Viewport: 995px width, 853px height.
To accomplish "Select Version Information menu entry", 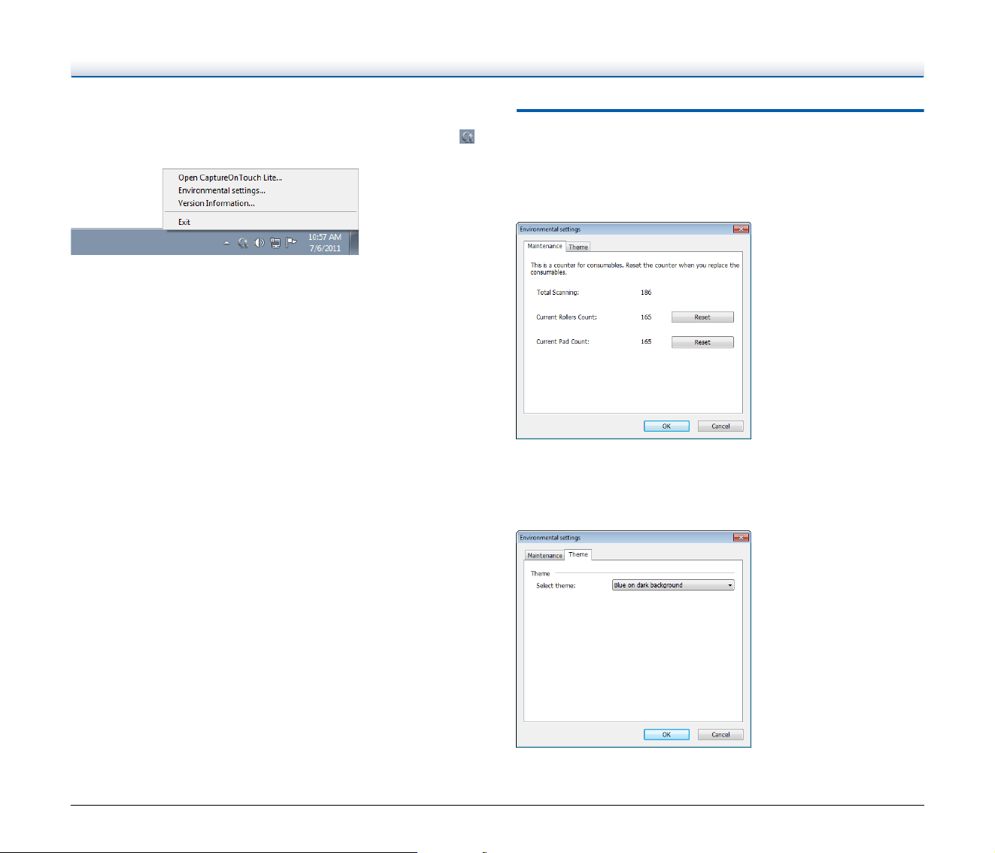I will pyautogui.click(x=217, y=203).
